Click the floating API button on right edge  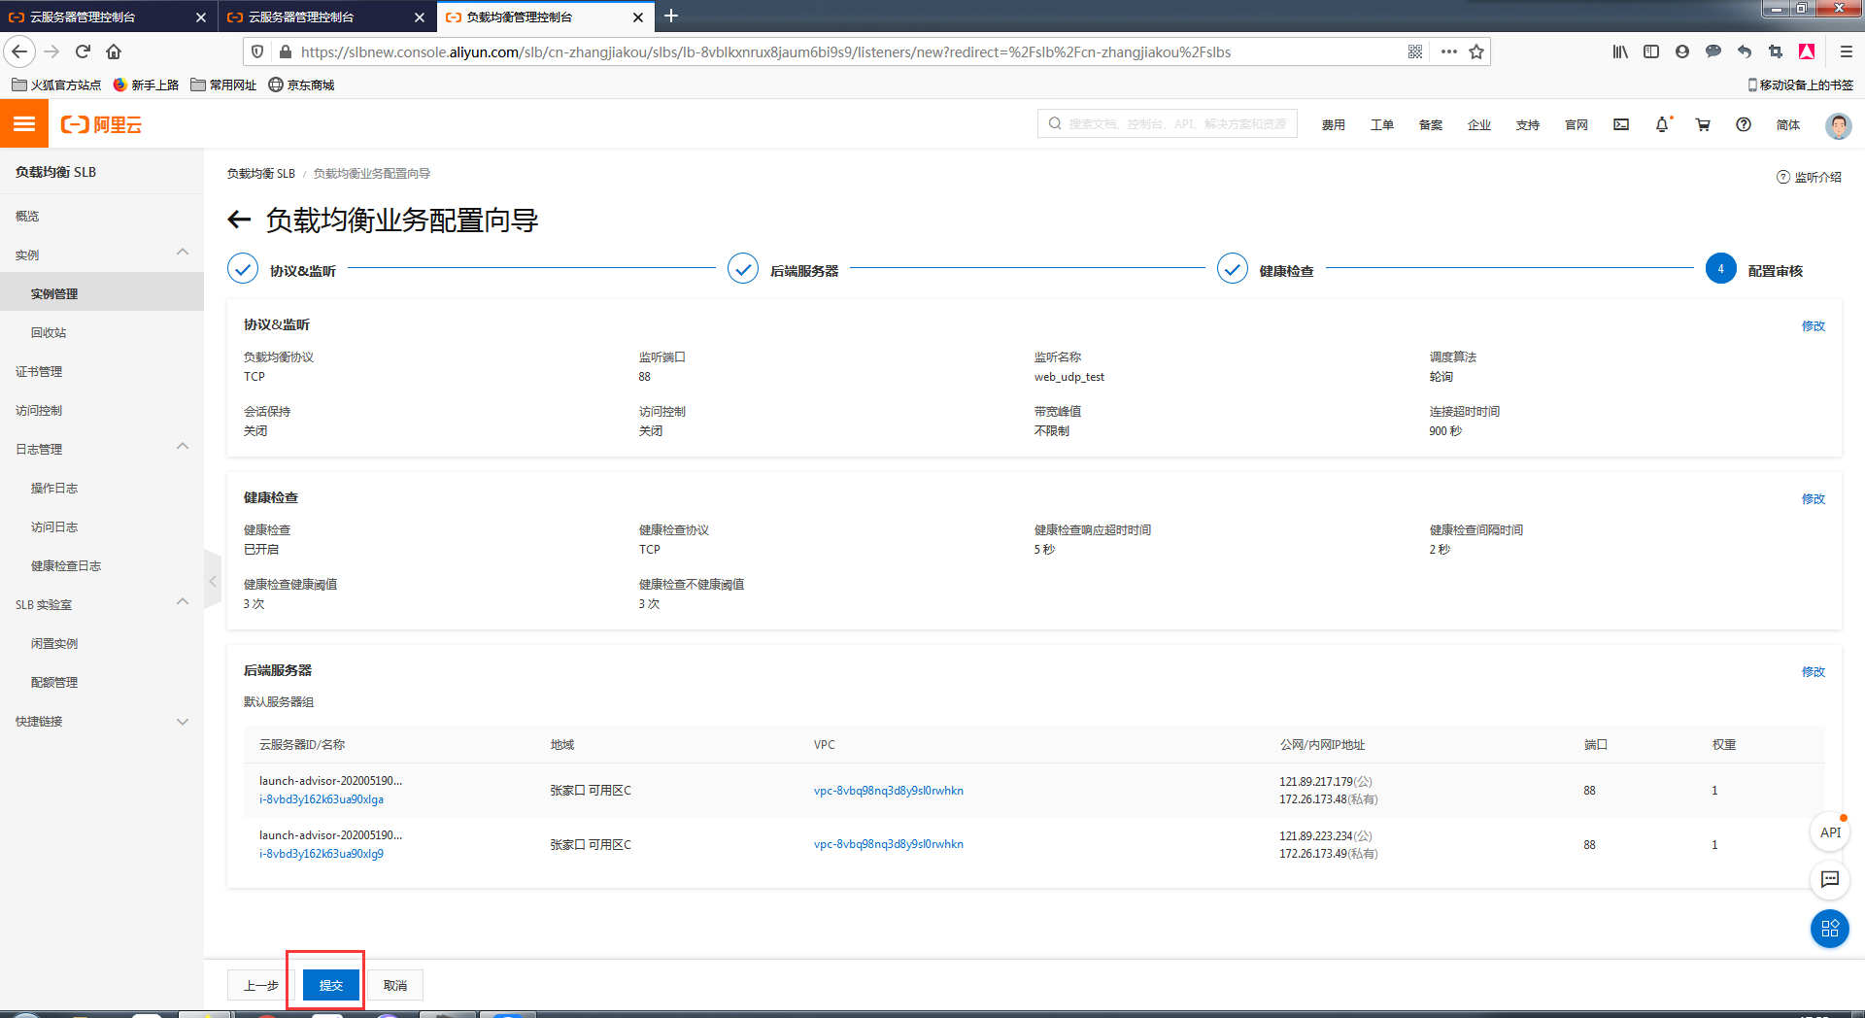pyautogui.click(x=1830, y=831)
